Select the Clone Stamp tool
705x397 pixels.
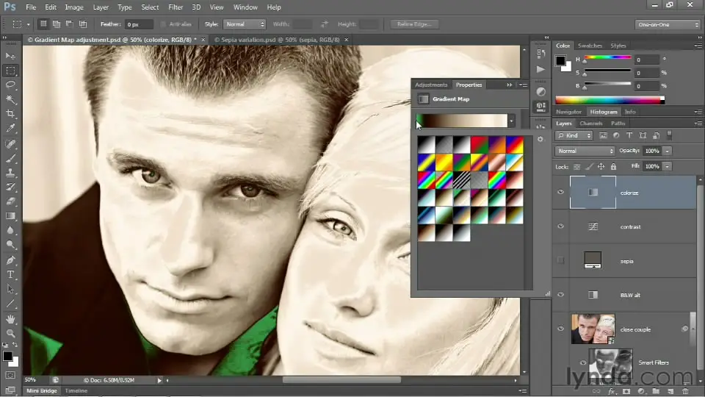[11, 173]
